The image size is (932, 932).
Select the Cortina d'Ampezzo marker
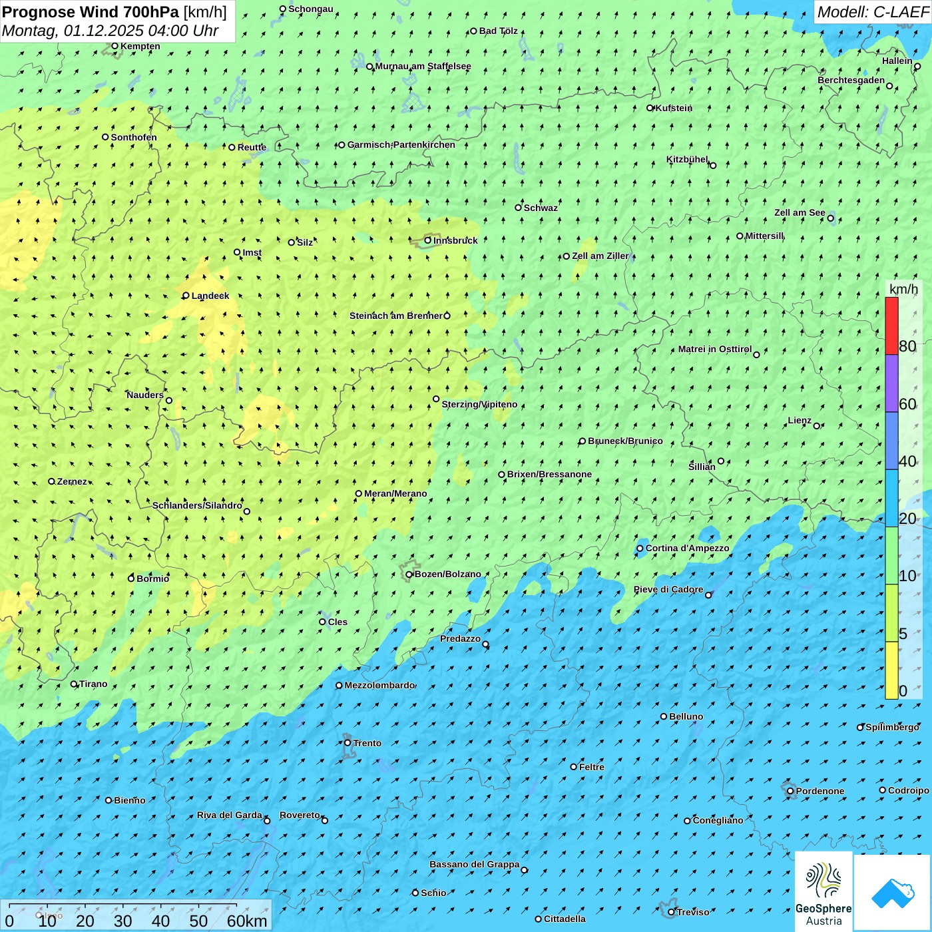click(x=640, y=549)
